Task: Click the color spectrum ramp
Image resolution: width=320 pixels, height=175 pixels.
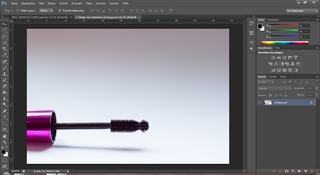Action: tap(285, 43)
